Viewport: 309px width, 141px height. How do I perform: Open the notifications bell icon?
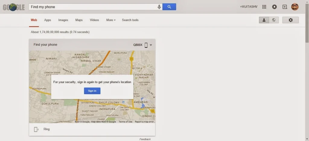coord(274,7)
